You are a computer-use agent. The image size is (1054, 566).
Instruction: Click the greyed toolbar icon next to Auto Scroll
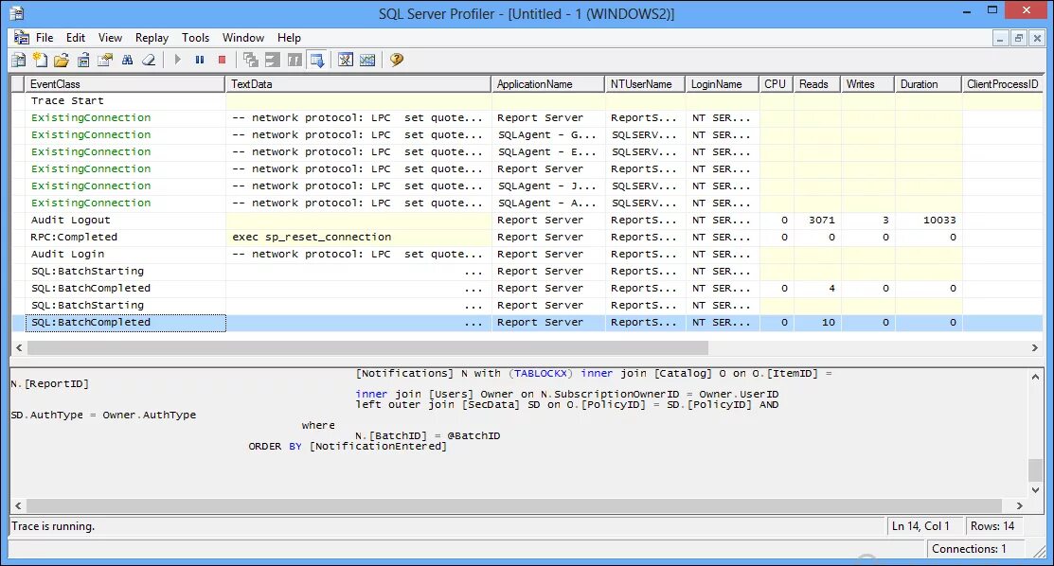[295, 60]
